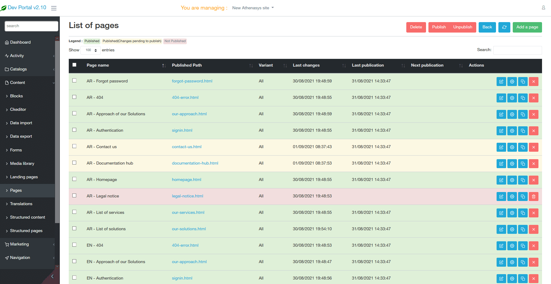
Task: Open settings gear for AR - Legal notice
Action: click(512, 197)
